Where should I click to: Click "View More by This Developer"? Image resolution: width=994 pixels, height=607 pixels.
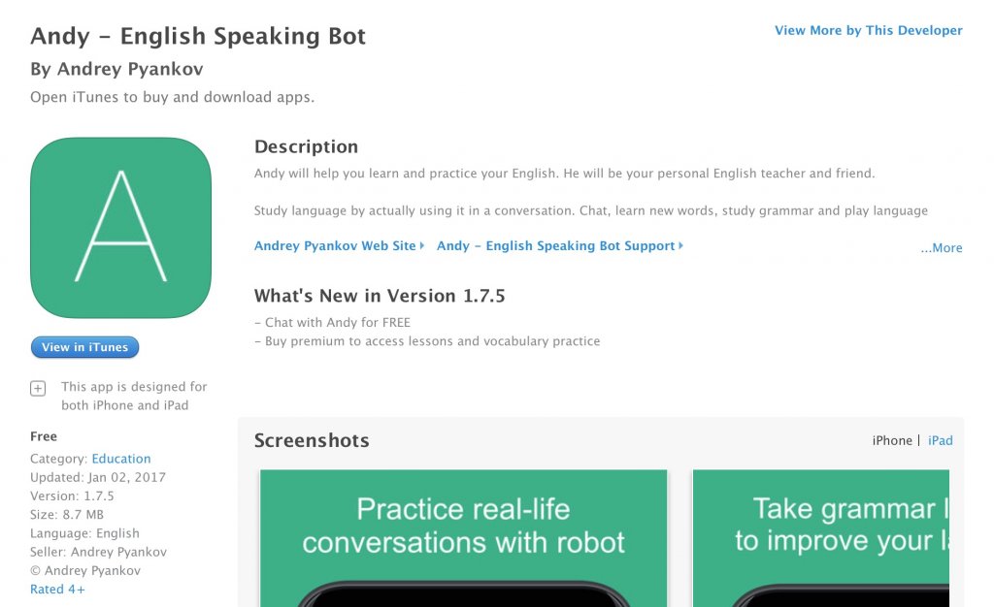868,30
